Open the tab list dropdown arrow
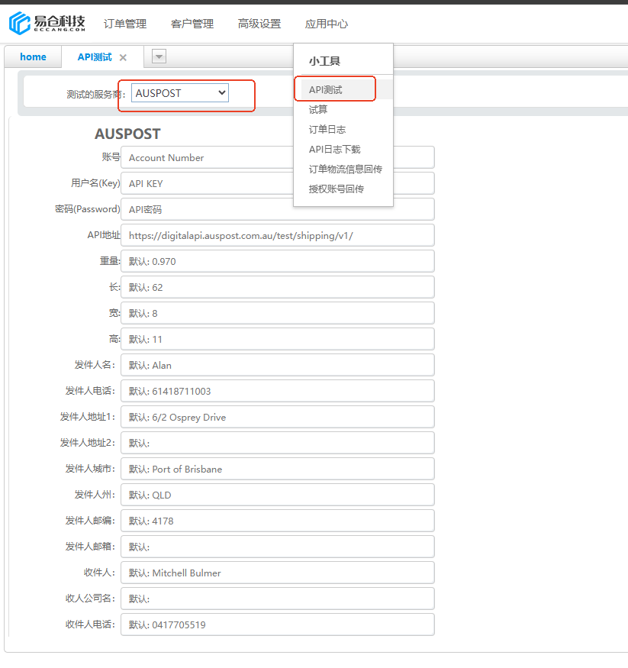 pyautogui.click(x=159, y=56)
